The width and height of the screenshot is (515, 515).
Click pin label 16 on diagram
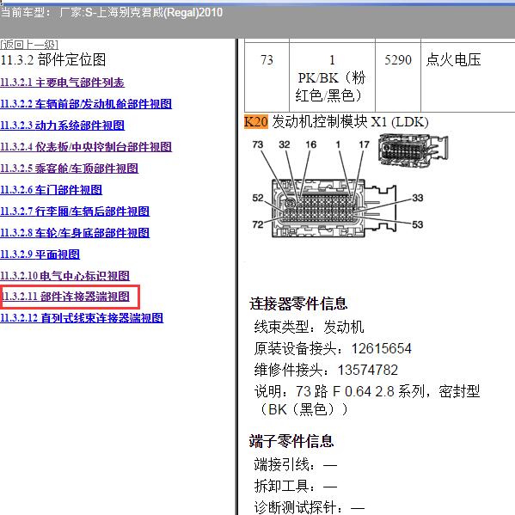click(x=311, y=144)
